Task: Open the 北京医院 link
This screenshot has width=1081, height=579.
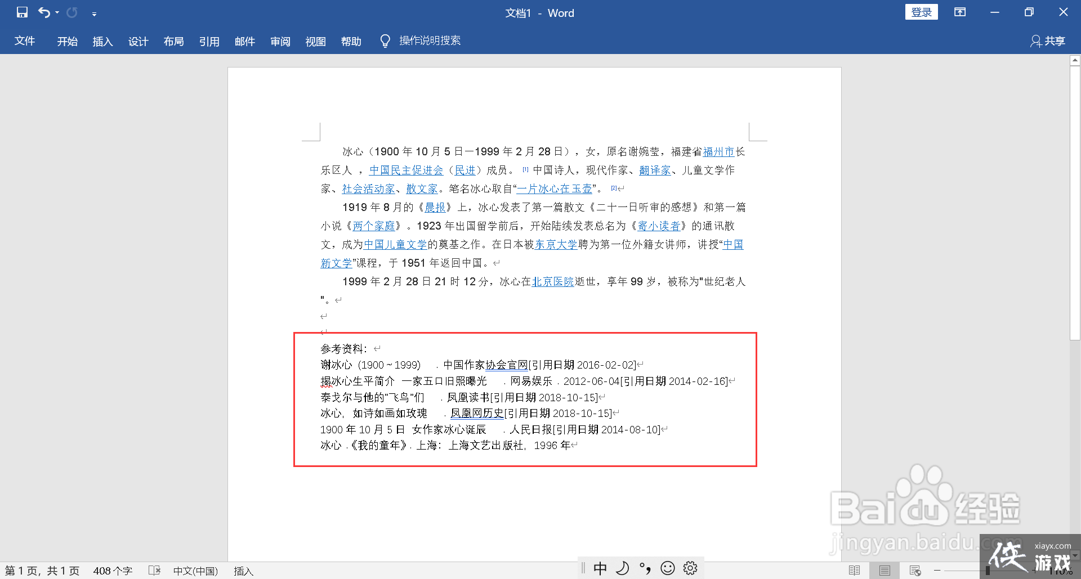Action: click(553, 282)
